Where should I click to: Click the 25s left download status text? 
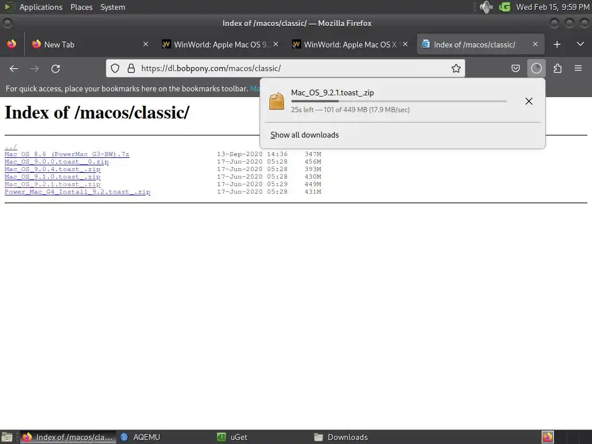pos(350,110)
